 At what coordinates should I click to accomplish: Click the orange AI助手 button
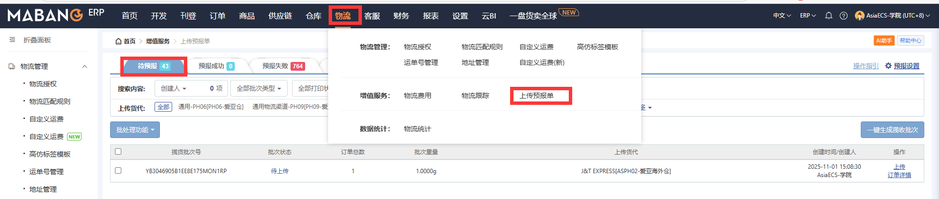884,40
